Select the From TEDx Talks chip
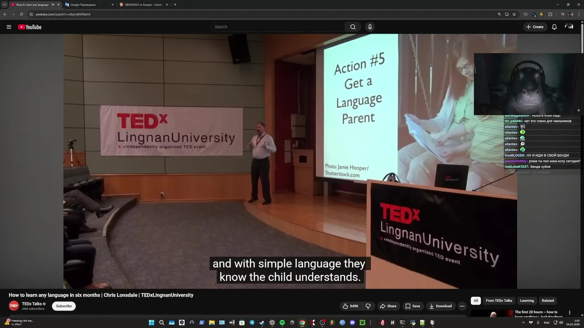 pos(499,301)
